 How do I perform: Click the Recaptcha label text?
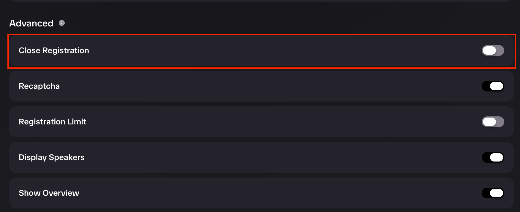pyautogui.click(x=39, y=86)
